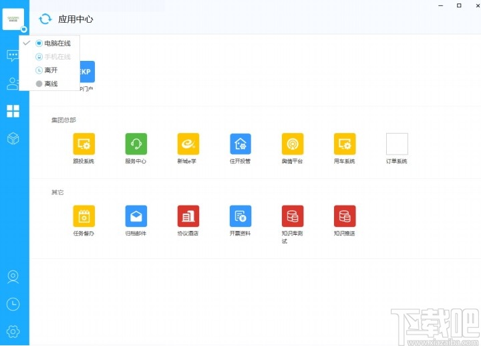Screen dimensions: 481x346
Task: Maximize the application window
Action: point(459,5)
